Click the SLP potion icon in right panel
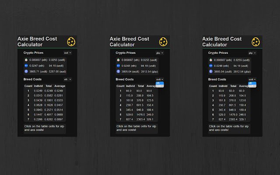This screenshot has height=175, width=280. (x=211, y=60)
